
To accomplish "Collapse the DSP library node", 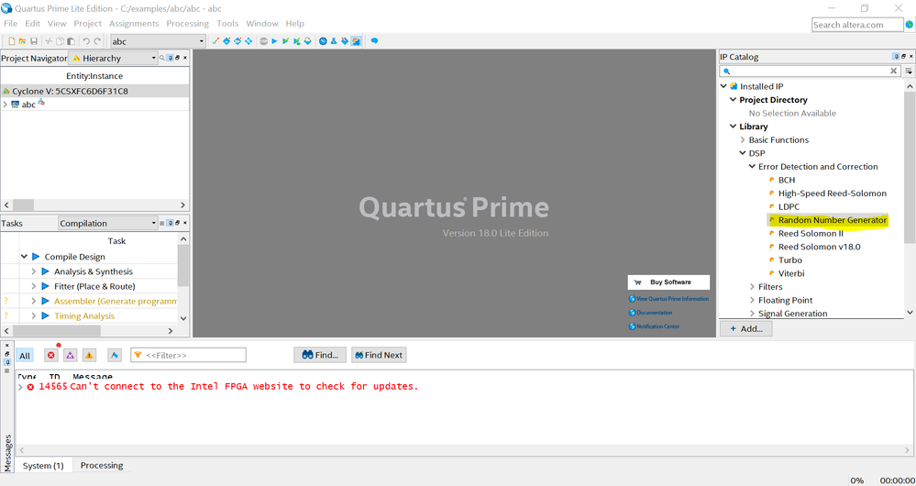I will (743, 153).
